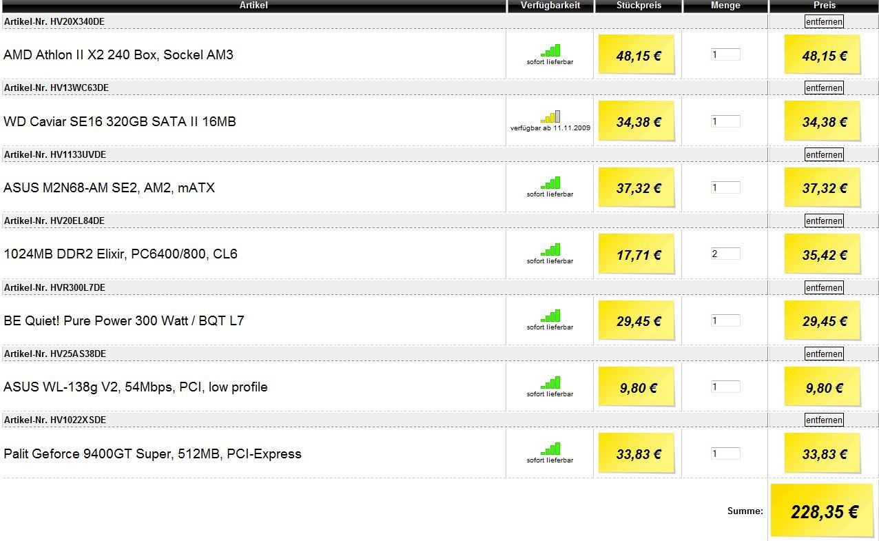The image size is (879, 541).
Task: Click article number HV20X340DE
Action: coord(77,21)
